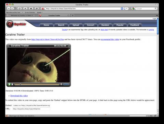Select the URL text field
Viewport: 164px width, 124px height.
point(31,109)
